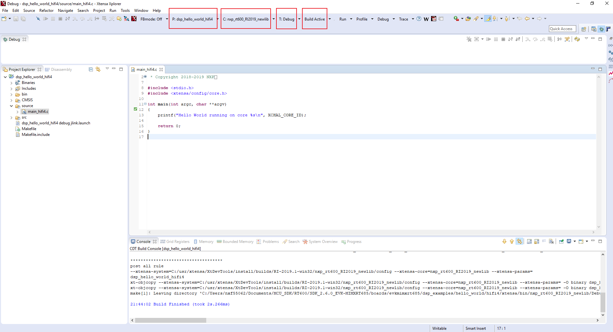Expand the Binaries tree node

pyautogui.click(x=12, y=83)
